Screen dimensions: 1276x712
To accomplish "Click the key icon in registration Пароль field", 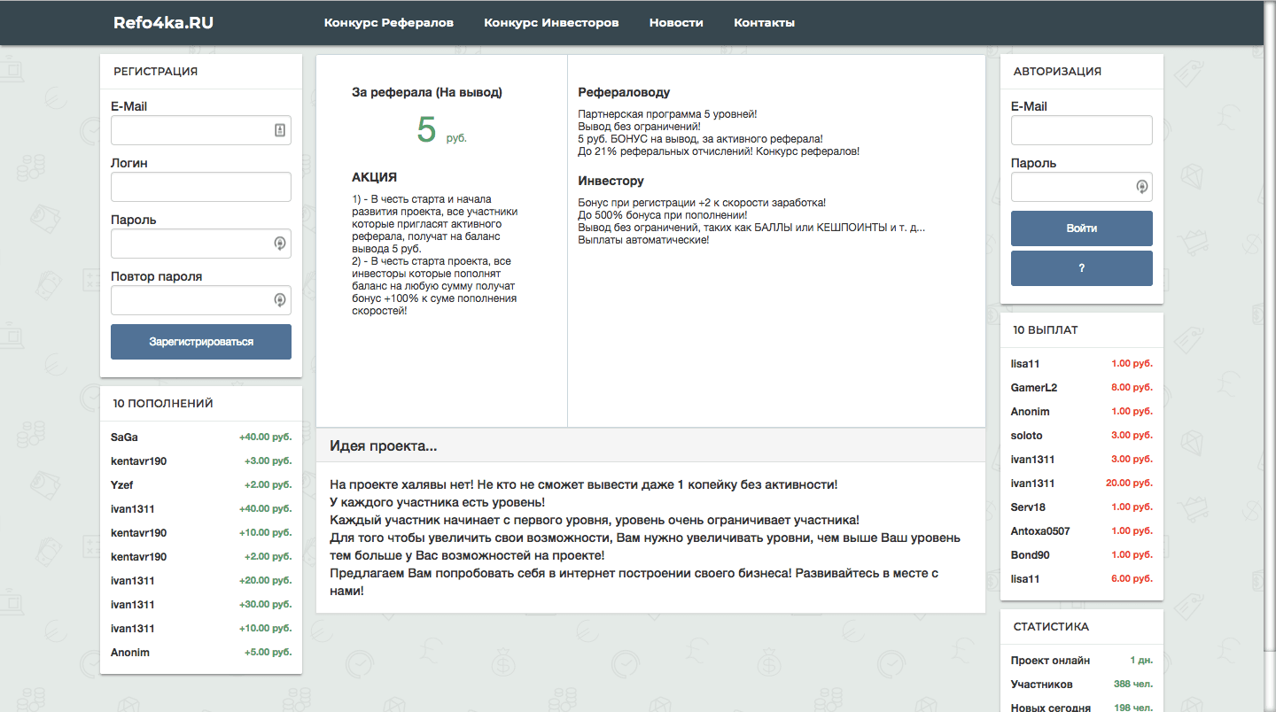I will pos(280,244).
